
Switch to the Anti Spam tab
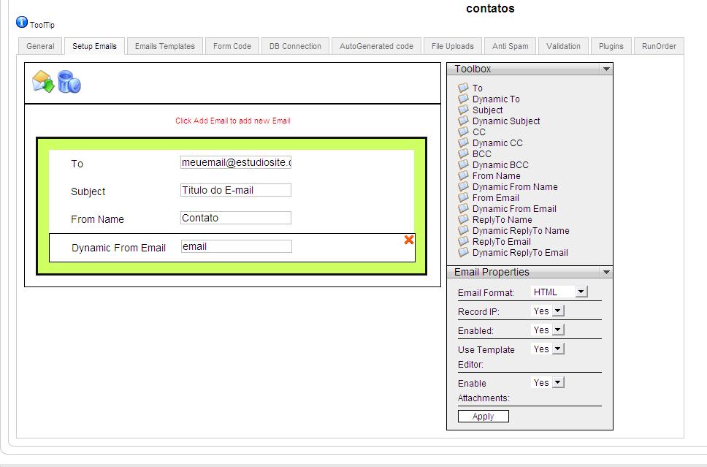[x=510, y=45]
